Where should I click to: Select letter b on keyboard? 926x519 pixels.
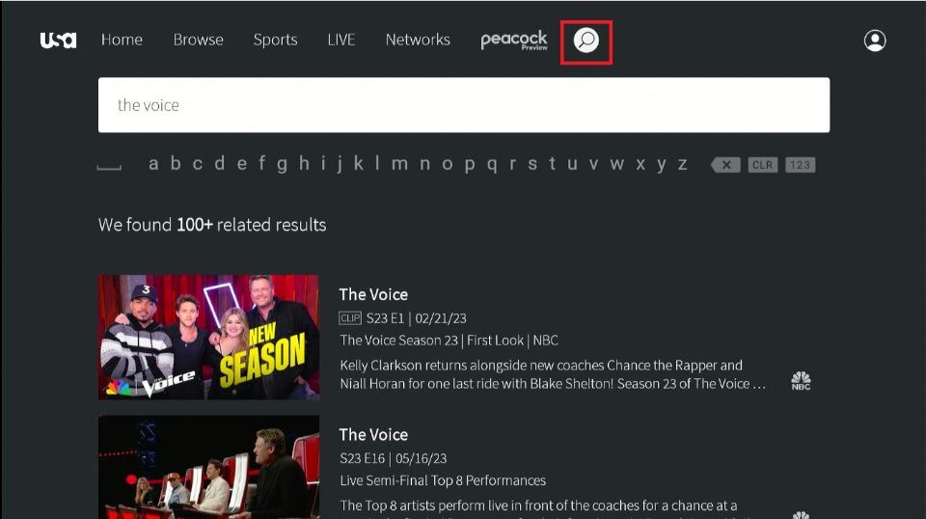(x=176, y=162)
